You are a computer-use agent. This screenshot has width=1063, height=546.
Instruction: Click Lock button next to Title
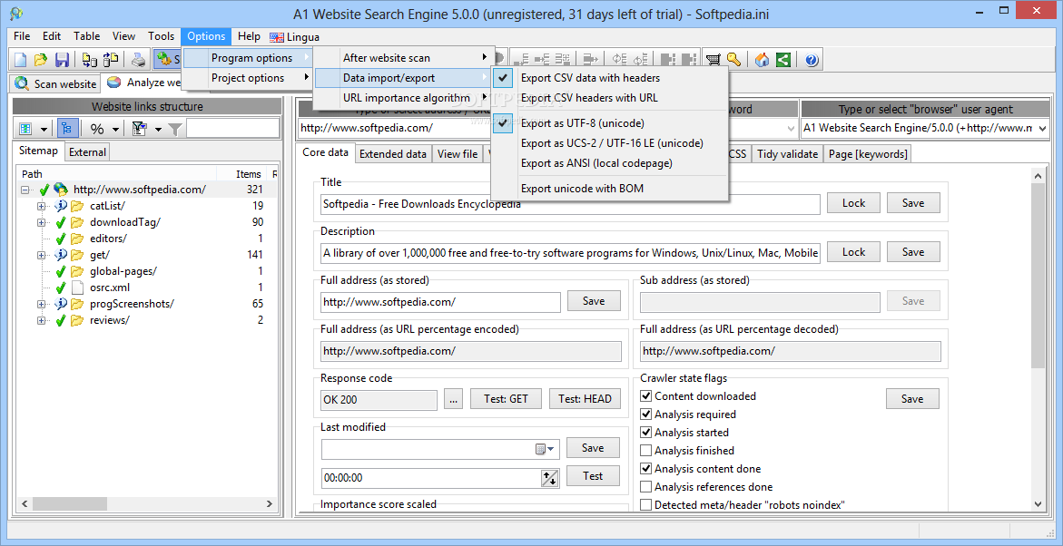tap(853, 203)
